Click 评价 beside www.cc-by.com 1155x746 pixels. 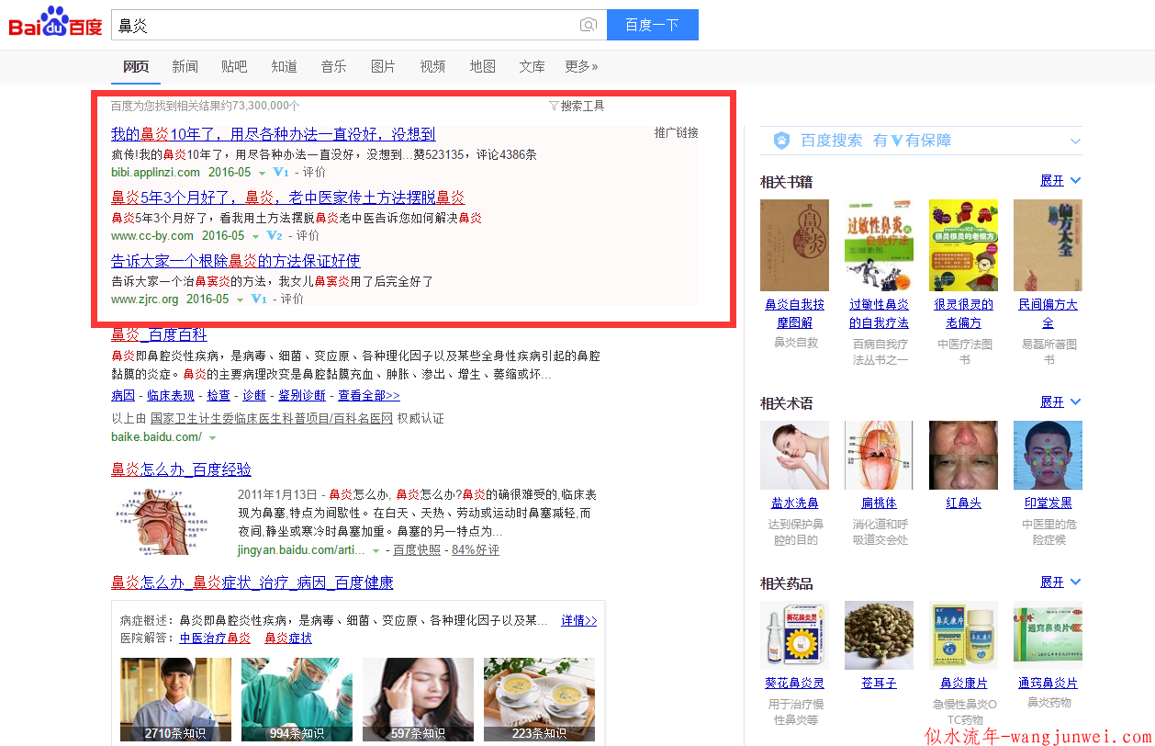308,235
